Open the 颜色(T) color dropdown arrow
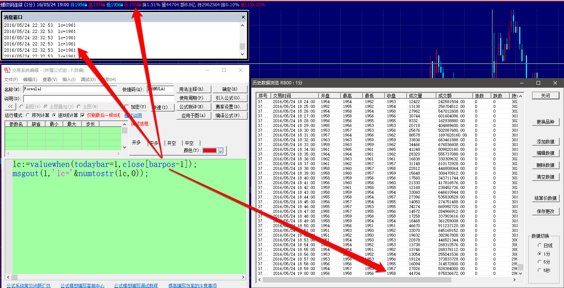Viewport: 564px width, 288px height. click(x=221, y=150)
